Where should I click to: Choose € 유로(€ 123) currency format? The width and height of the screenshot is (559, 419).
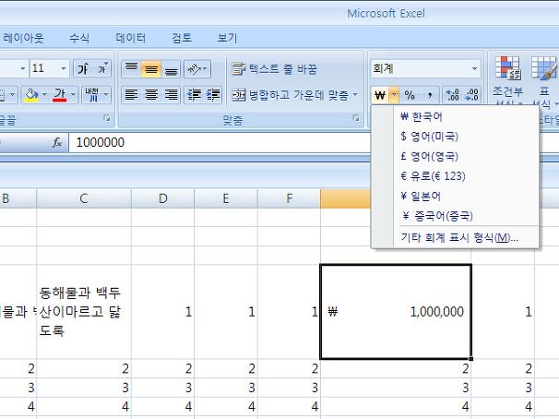coord(455,176)
